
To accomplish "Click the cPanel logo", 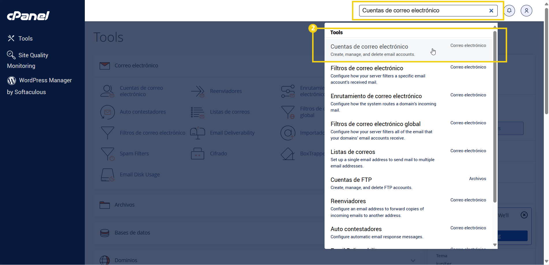I will [28, 16].
